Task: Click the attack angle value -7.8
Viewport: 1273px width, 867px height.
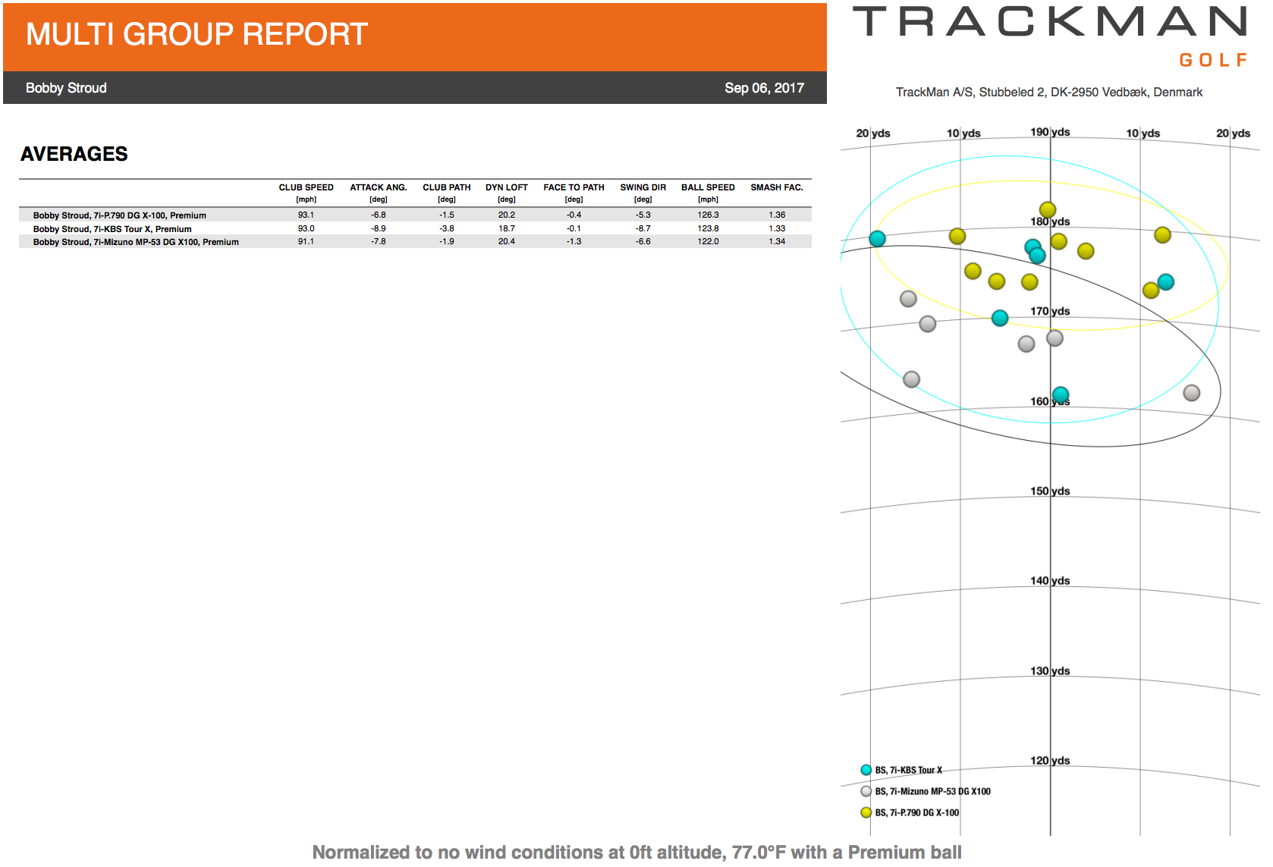Action: point(379,242)
